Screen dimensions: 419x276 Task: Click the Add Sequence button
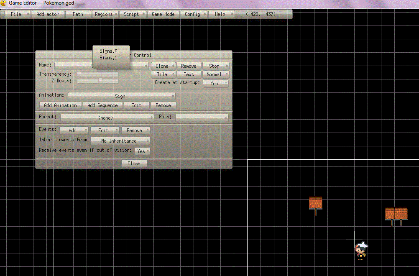102,105
